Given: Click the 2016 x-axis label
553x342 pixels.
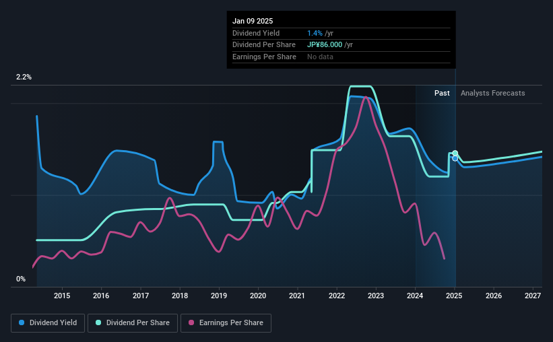Looking at the screenshot, I should click(x=101, y=296).
